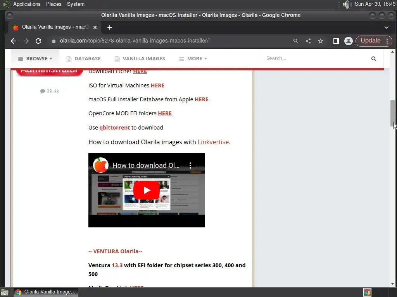Screen dimensions: 397x297
Task: Close the Olarila Vanilla Images tab
Action: [95, 27]
